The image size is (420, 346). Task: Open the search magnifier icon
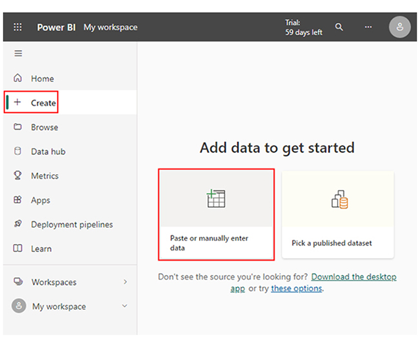click(x=339, y=26)
